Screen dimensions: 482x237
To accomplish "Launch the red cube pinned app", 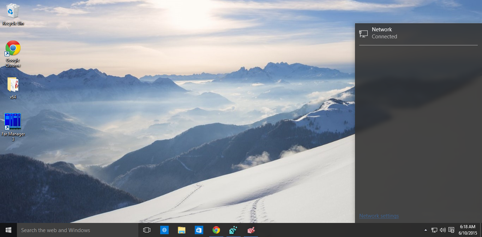I will click(x=251, y=230).
